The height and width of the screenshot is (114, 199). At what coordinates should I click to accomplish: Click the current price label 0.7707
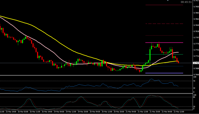pos(196,63)
